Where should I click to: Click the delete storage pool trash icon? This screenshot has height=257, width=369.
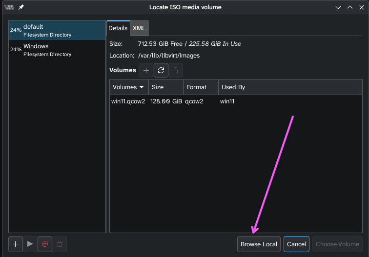60,244
